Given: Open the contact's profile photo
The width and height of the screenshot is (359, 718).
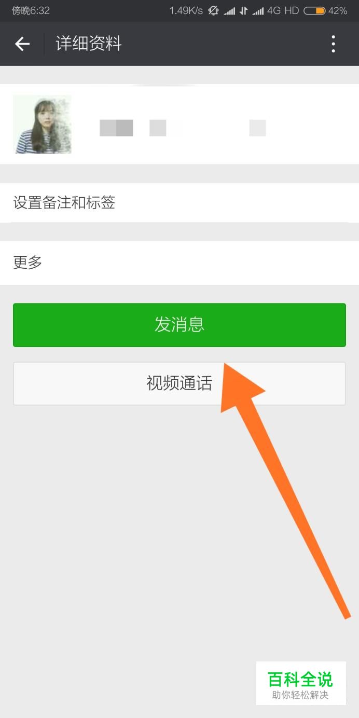Looking at the screenshot, I should (x=42, y=124).
